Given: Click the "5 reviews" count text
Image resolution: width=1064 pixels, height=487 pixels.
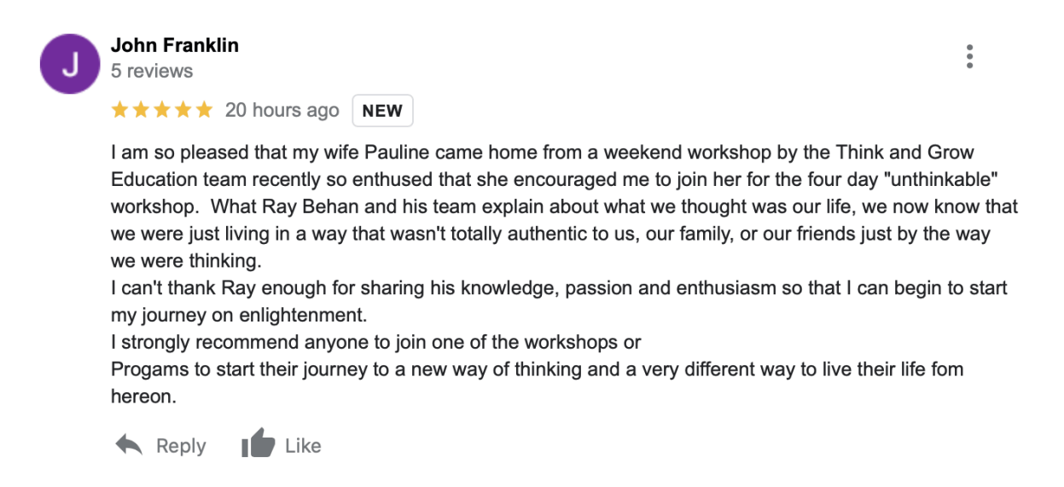Looking at the screenshot, I should tap(152, 71).
